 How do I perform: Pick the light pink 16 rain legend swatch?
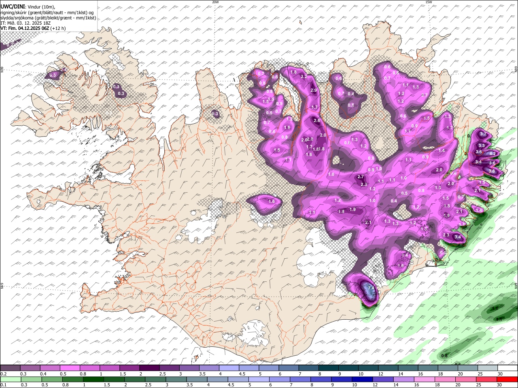point(424,380)
